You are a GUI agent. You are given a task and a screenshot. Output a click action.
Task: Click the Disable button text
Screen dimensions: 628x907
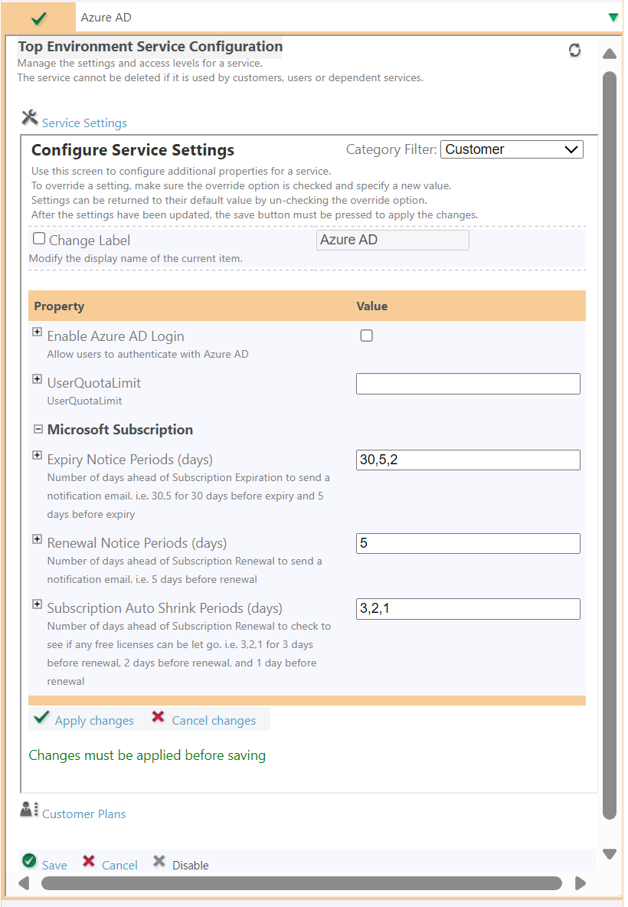coord(190,866)
